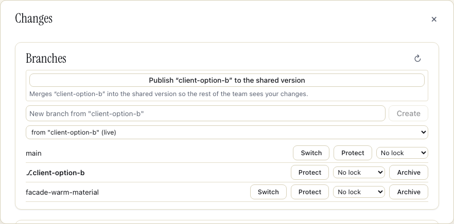Protect the facade-warm-material branch
This screenshot has height=224, width=454.
310,192
